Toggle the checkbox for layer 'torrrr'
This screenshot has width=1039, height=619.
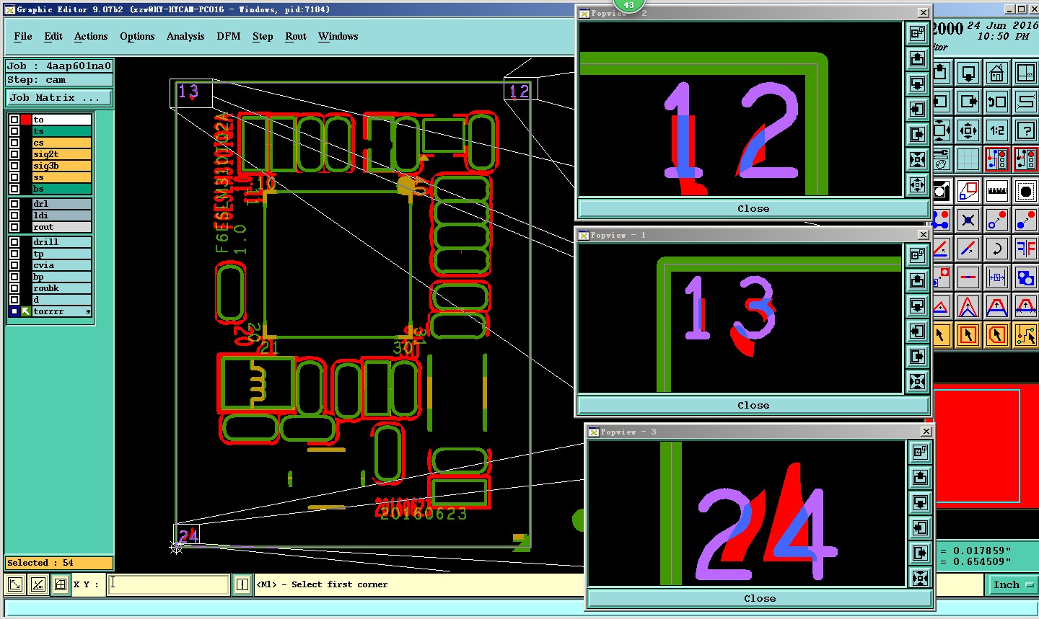tap(14, 311)
